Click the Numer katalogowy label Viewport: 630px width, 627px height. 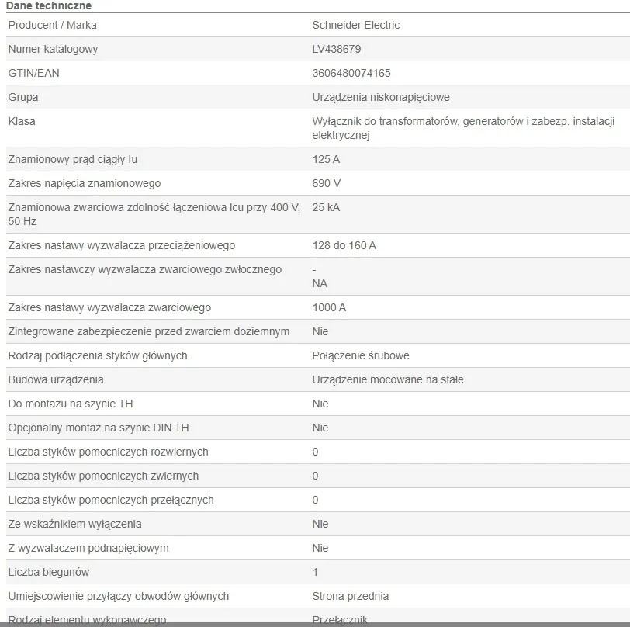(x=53, y=49)
